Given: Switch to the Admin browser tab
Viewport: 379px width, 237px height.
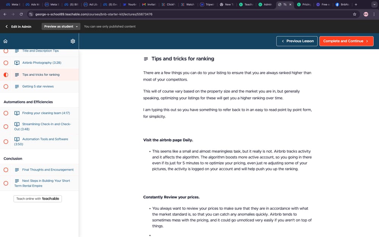Looking at the screenshot, I should (x=265, y=4).
